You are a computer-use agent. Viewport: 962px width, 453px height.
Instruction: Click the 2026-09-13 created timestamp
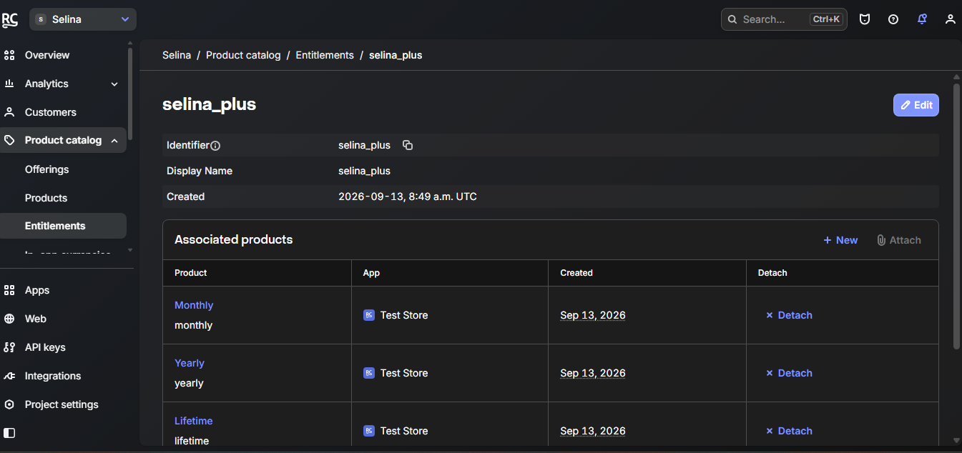point(408,196)
